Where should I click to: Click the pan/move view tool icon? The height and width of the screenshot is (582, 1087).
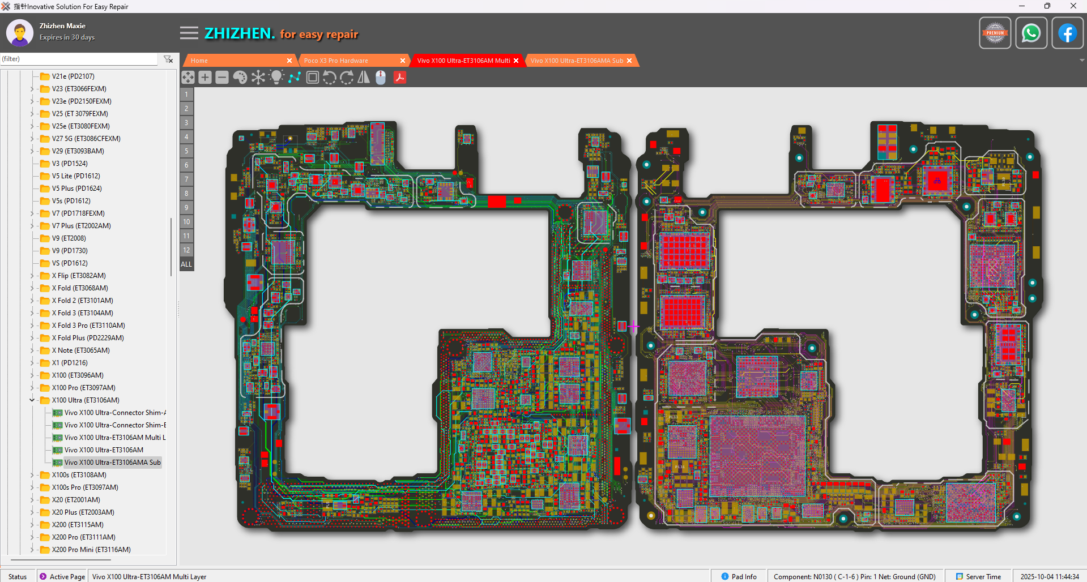[188, 78]
